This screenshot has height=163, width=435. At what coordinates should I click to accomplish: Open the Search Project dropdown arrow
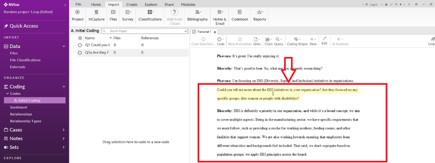186,31
